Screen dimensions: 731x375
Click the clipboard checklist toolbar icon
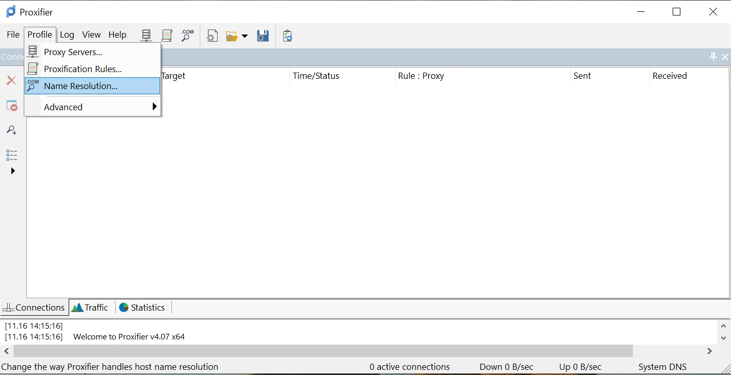coord(288,36)
